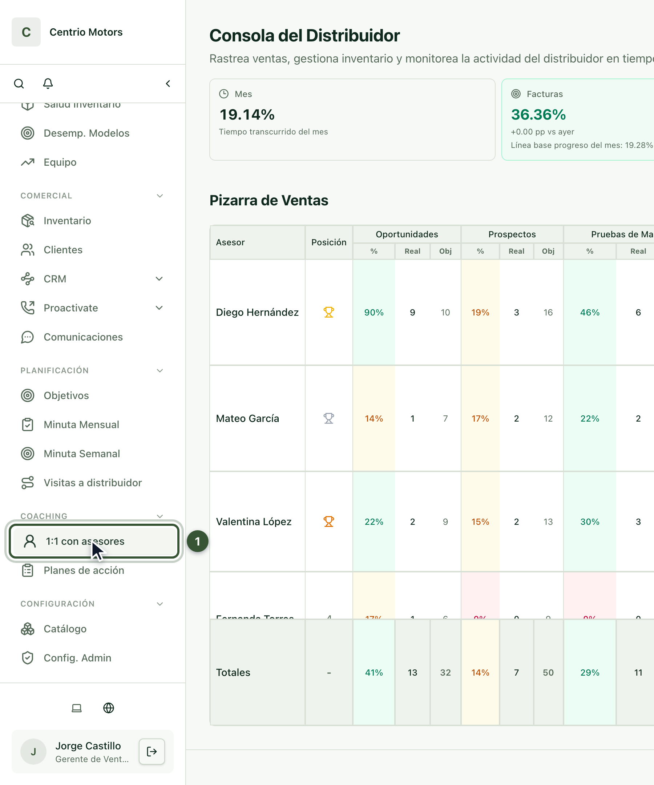Viewport: 654px width, 785px height.
Task: Click Diego Hernández name cell
Action: (258, 312)
